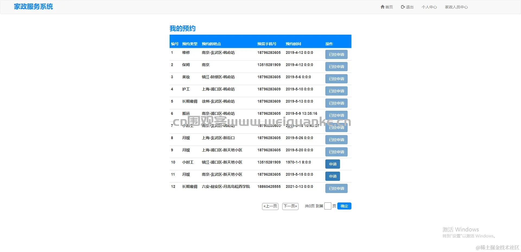Select the 美妆 type cell
This screenshot has width=521, height=252.
186,77
